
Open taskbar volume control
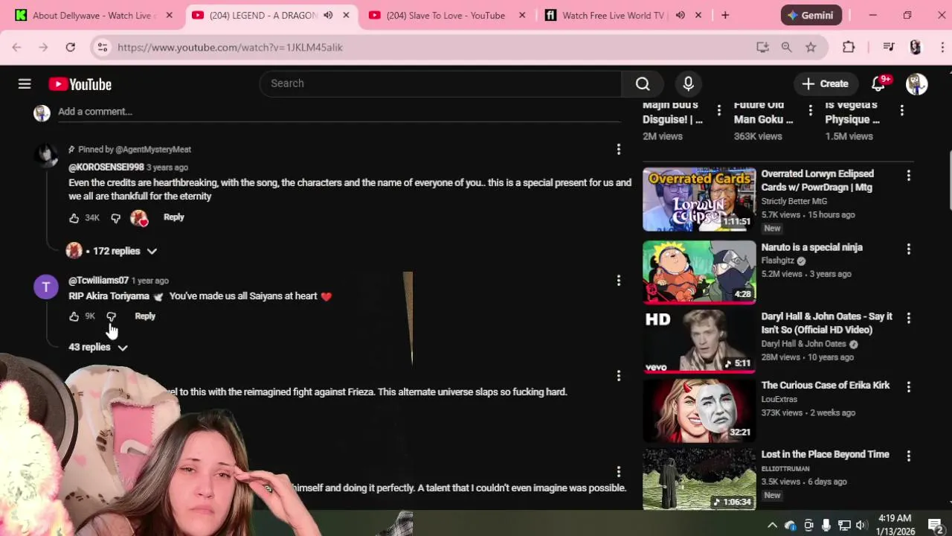861,525
